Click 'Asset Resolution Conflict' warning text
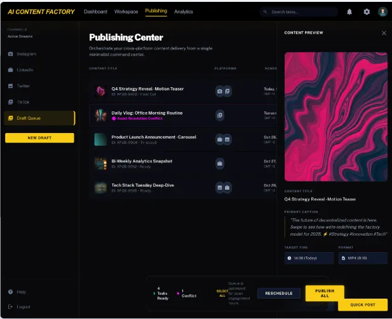Image resolution: width=392 pixels, height=319 pixels. click(140, 118)
